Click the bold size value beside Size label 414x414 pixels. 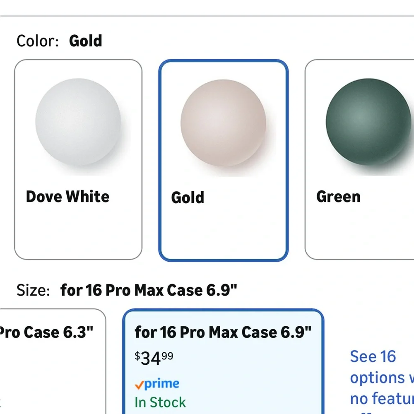click(149, 290)
